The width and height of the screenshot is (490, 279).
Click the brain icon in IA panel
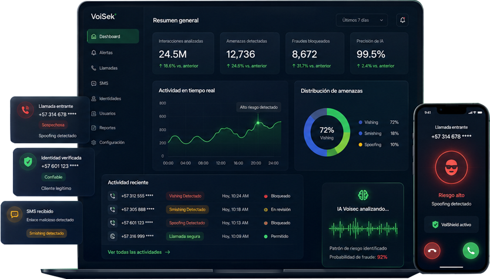[x=363, y=195]
